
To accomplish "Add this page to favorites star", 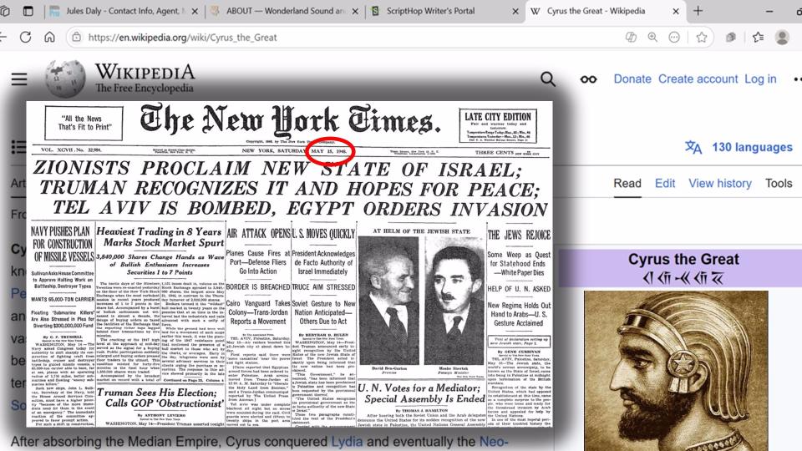I will point(701,38).
